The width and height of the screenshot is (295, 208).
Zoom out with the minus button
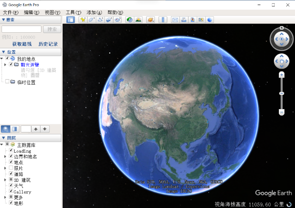click(282, 112)
